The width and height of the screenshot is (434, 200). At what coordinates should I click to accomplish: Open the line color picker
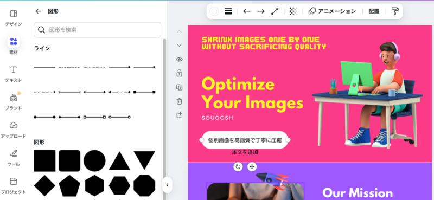[214, 11]
